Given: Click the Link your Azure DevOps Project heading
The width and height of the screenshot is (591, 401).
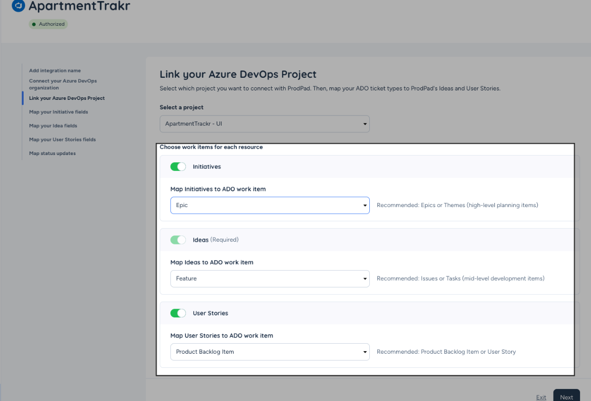Looking at the screenshot, I should click(238, 74).
